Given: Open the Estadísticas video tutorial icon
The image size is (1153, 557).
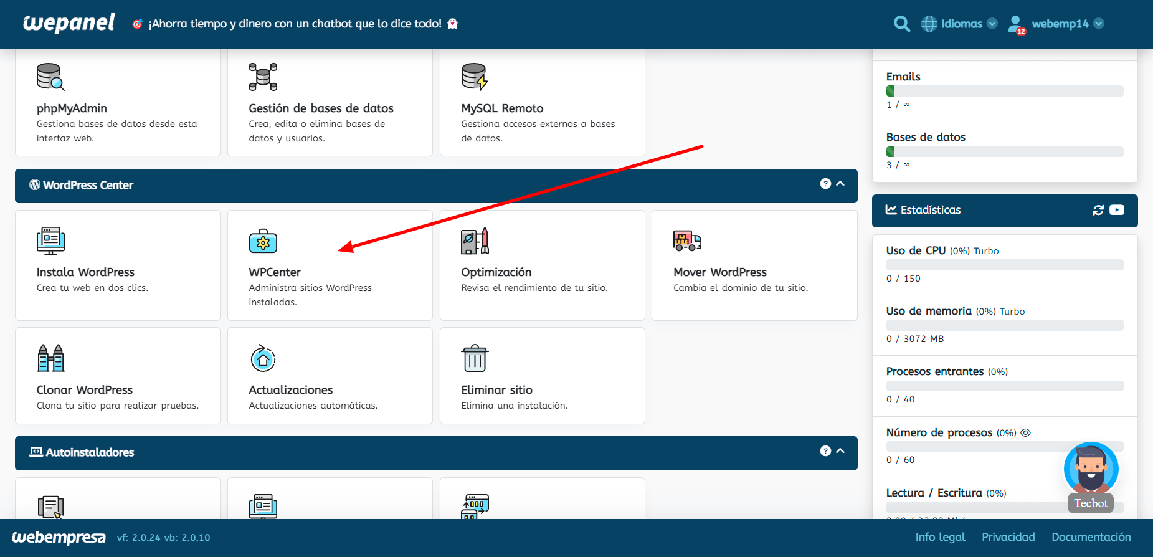Looking at the screenshot, I should click(1117, 210).
